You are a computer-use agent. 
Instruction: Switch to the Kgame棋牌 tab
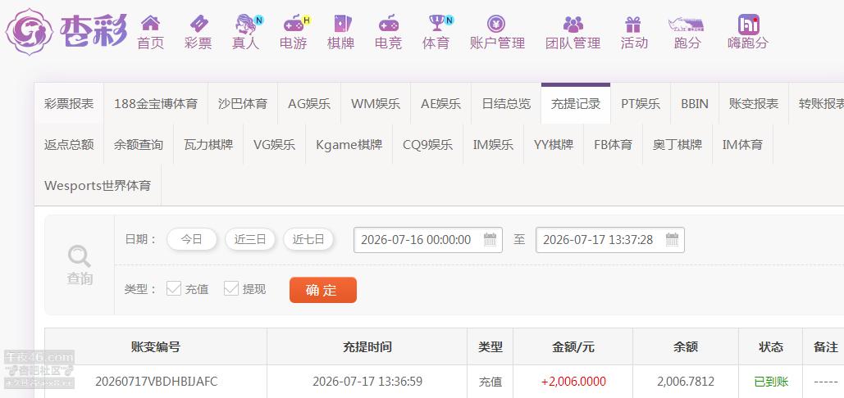(349, 144)
